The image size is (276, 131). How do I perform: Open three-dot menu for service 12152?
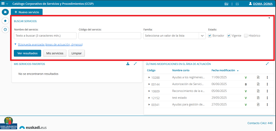coord(267,98)
